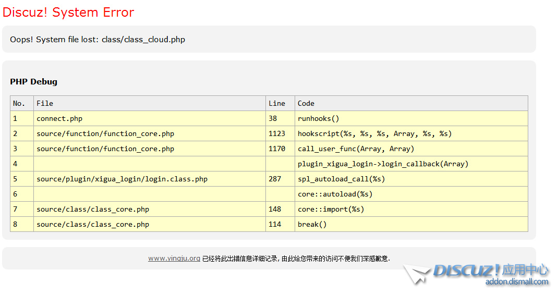Open the www.yingju.org link
The height and width of the screenshot is (295, 558).
click(174, 259)
